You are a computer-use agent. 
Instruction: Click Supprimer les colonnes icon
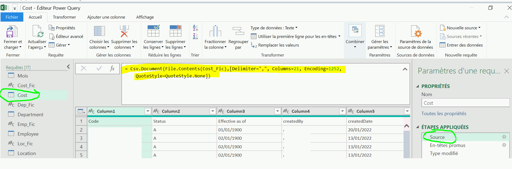click(124, 31)
